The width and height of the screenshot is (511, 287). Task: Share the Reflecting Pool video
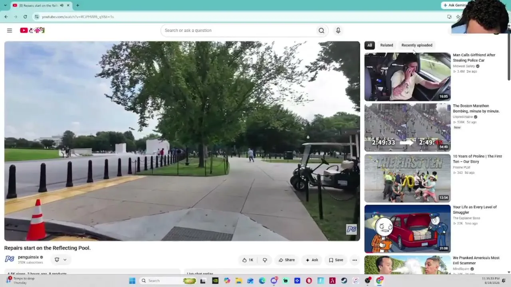tap(287, 260)
